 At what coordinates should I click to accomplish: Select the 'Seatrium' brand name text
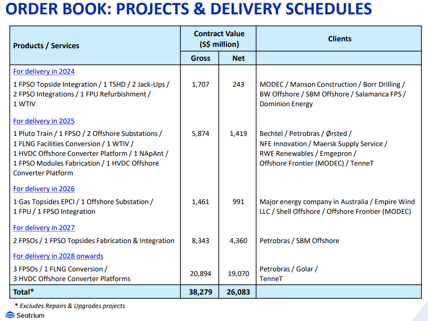point(30,315)
